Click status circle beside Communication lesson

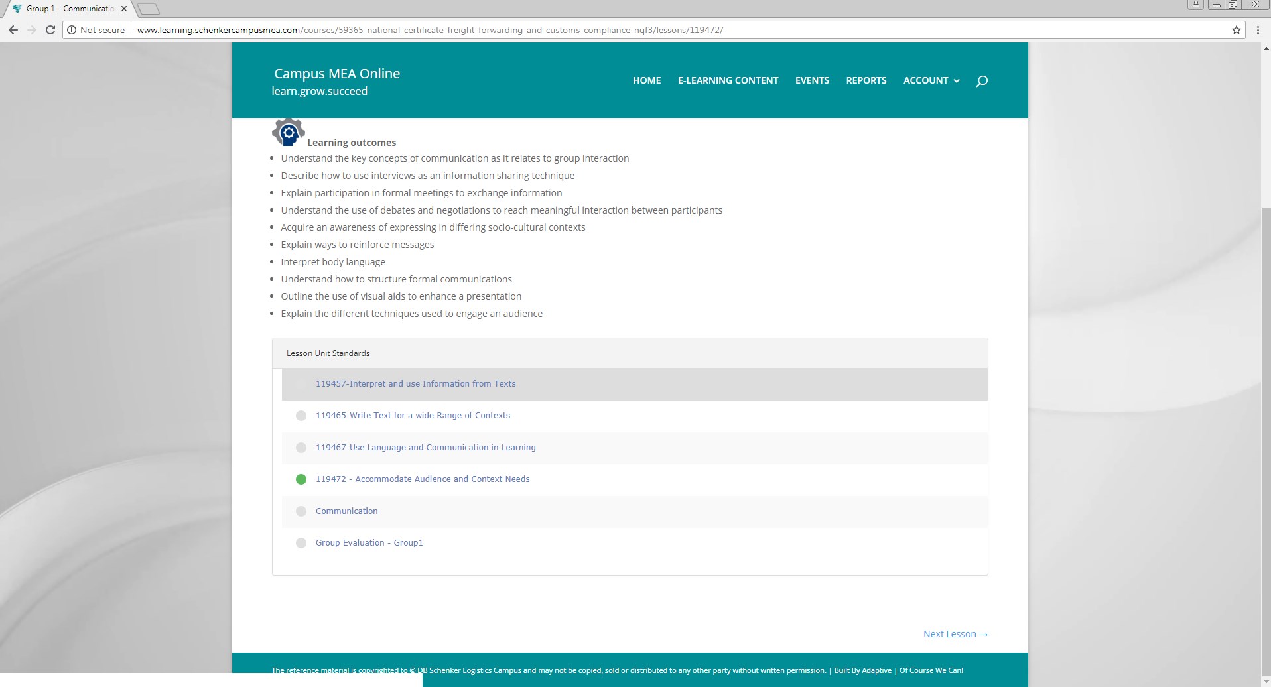point(301,511)
